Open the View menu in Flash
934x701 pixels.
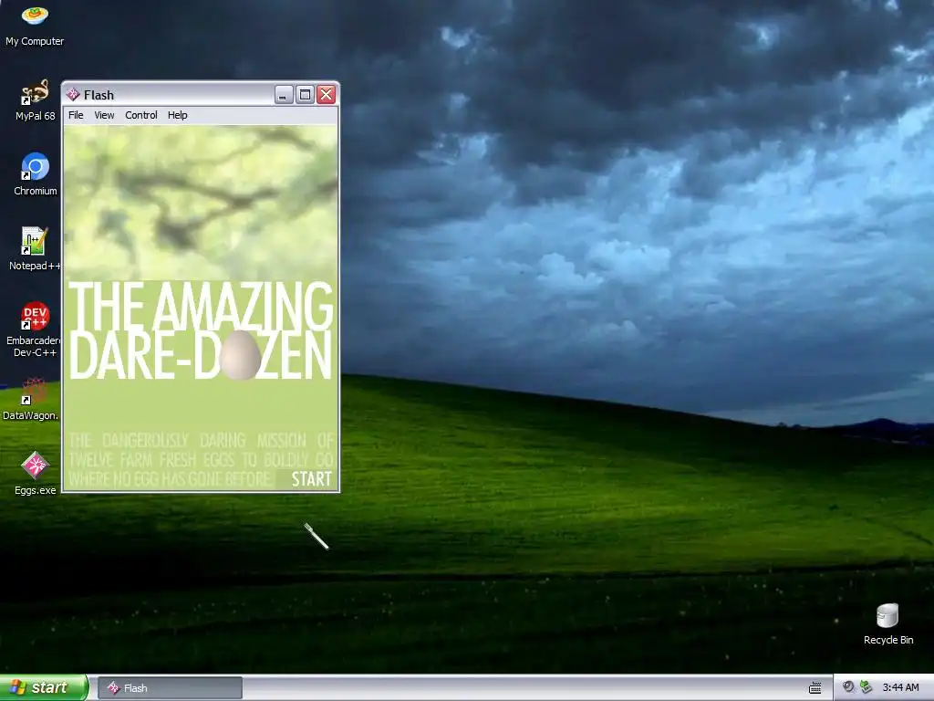(104, 115)
